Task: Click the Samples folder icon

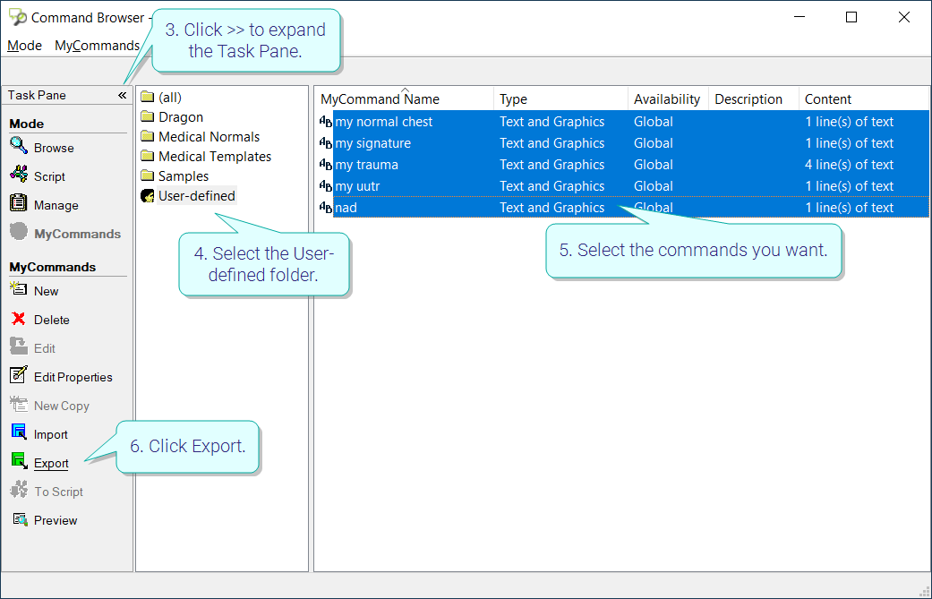Action: click(x=148, y=175)
